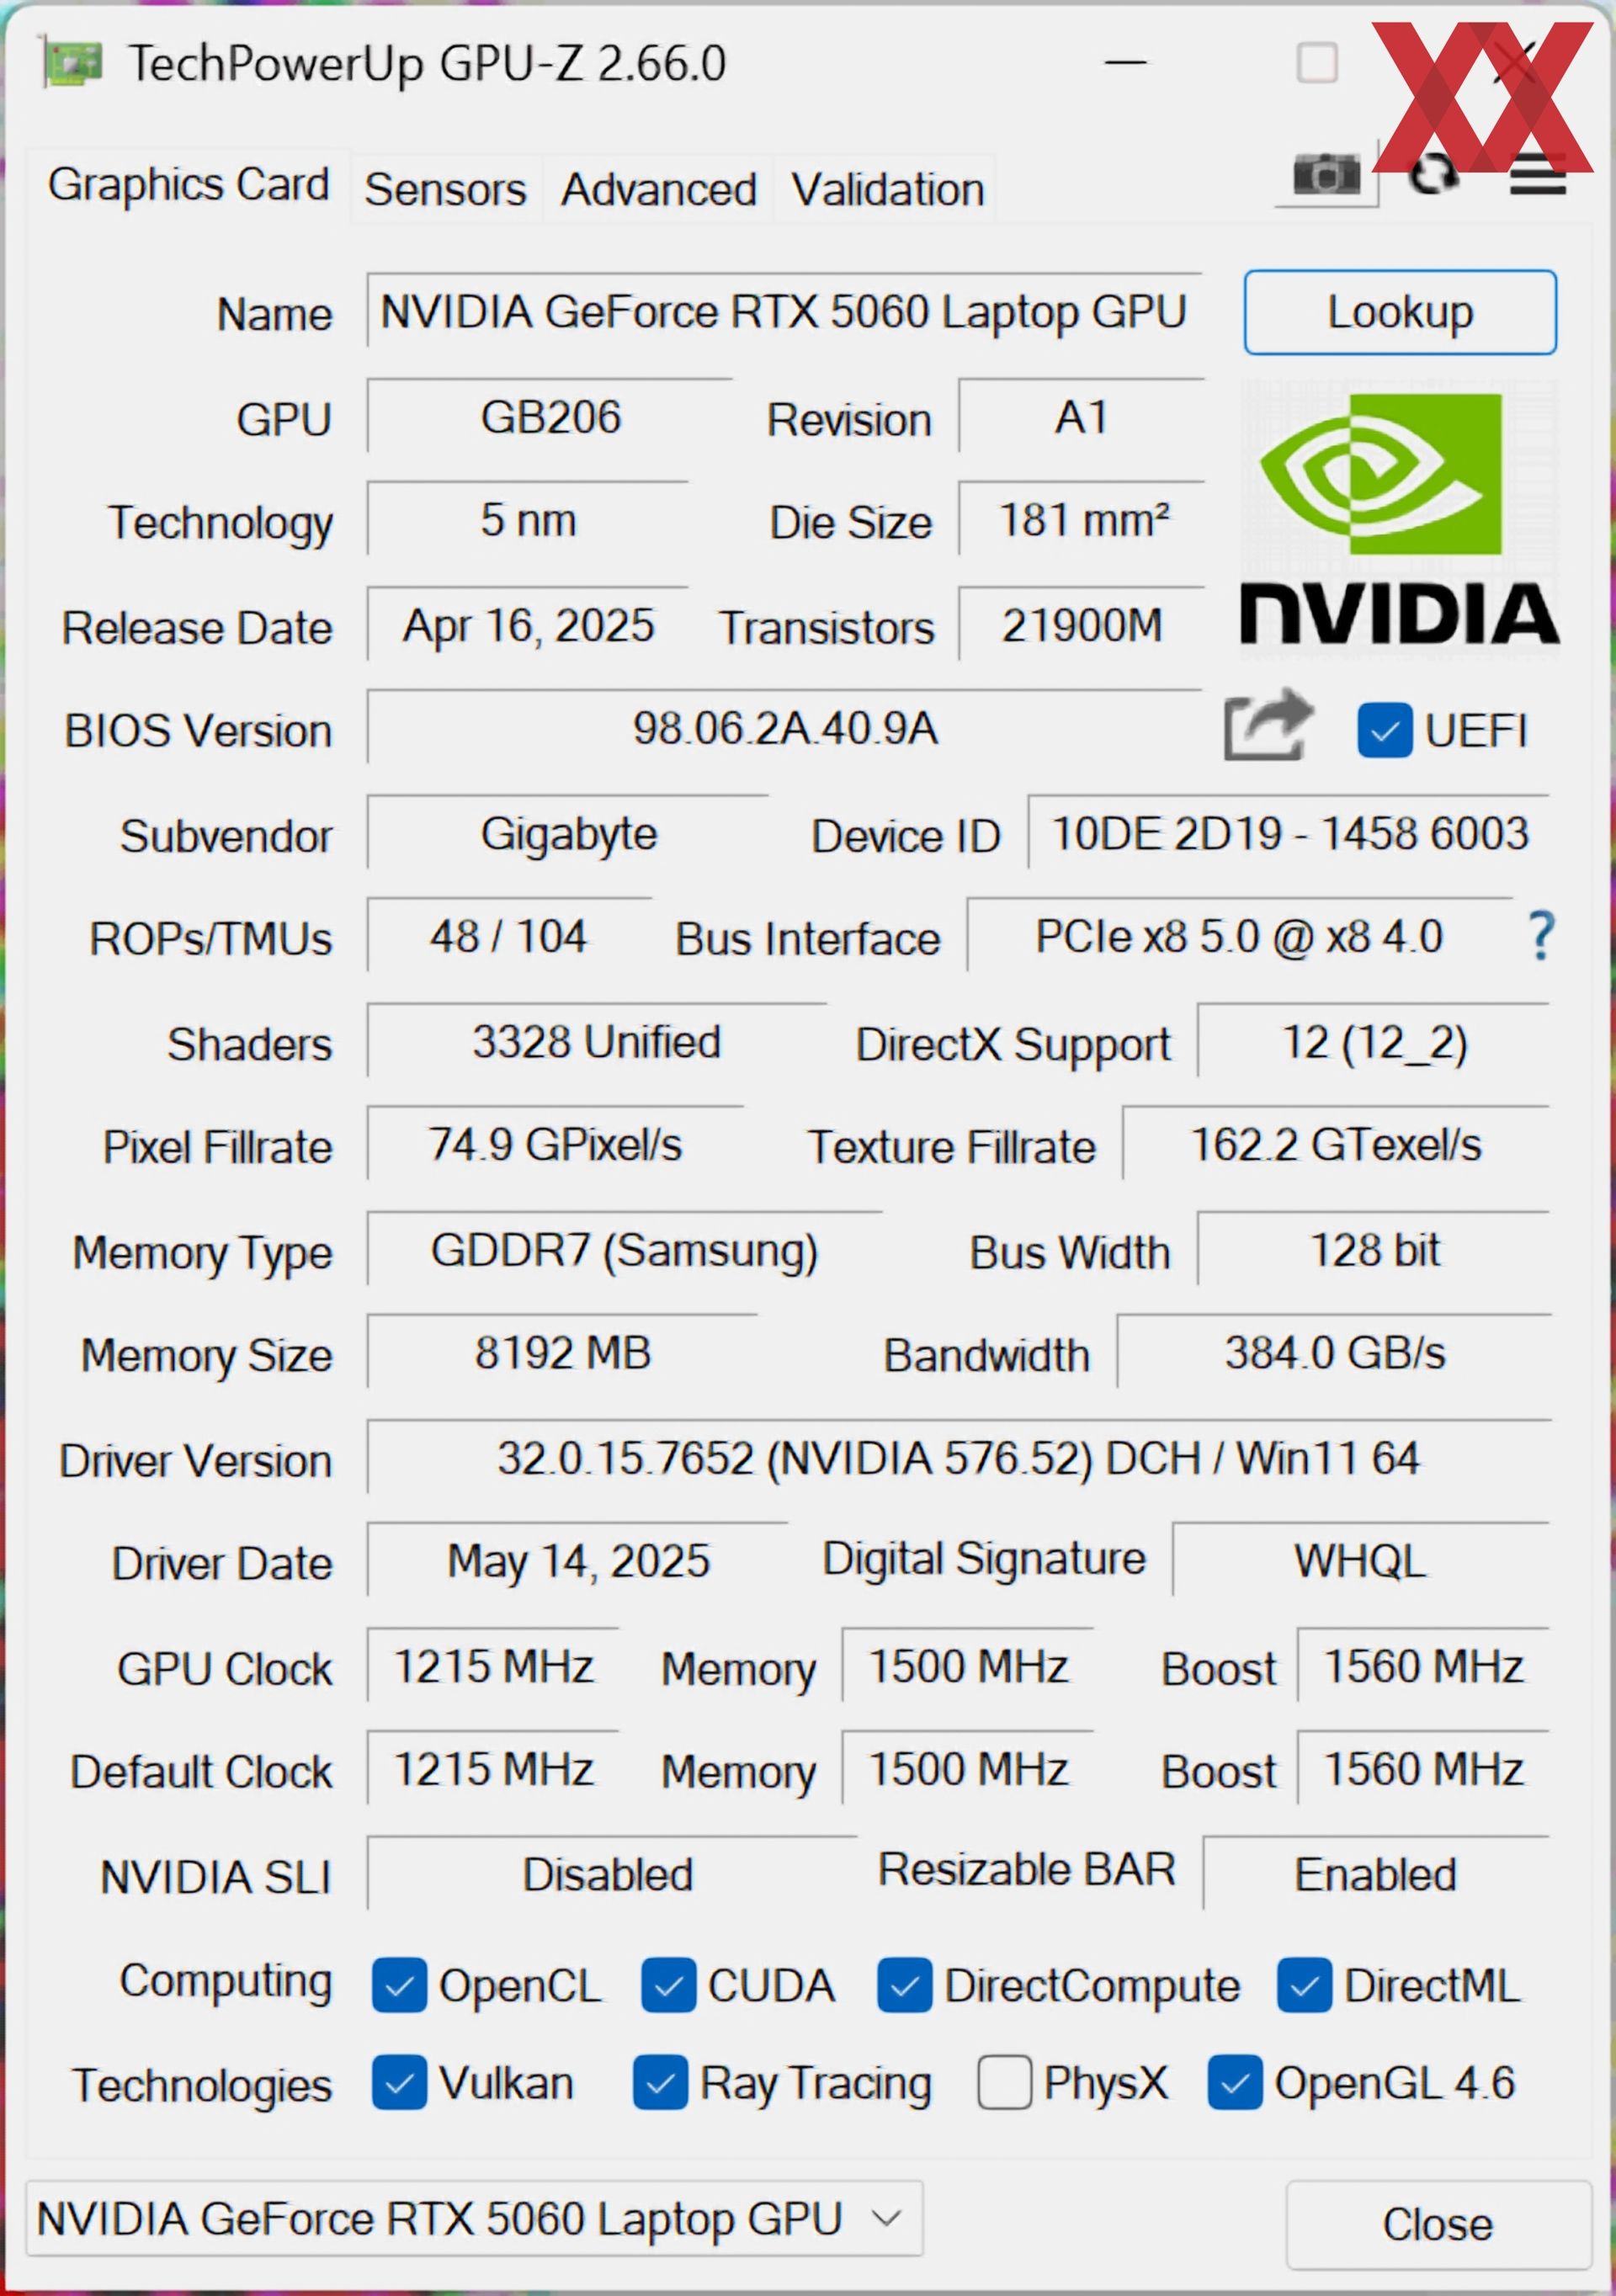Click the Bus Interface question mark icon
Image resolution: width=1616 pixels, height=2296 pixels.
(x=1541, y=936)
